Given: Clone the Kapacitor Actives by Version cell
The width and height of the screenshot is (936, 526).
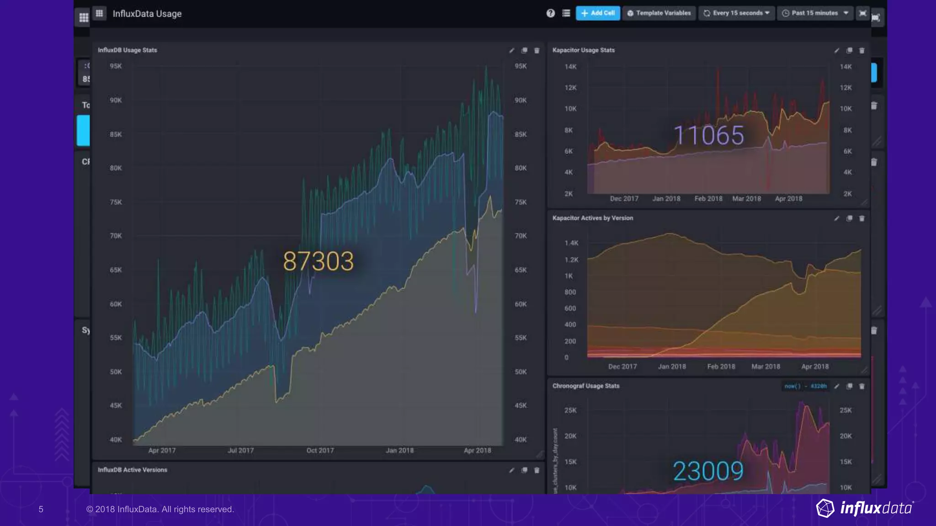Looking at the screenshot, I should (x=849, y=219).
